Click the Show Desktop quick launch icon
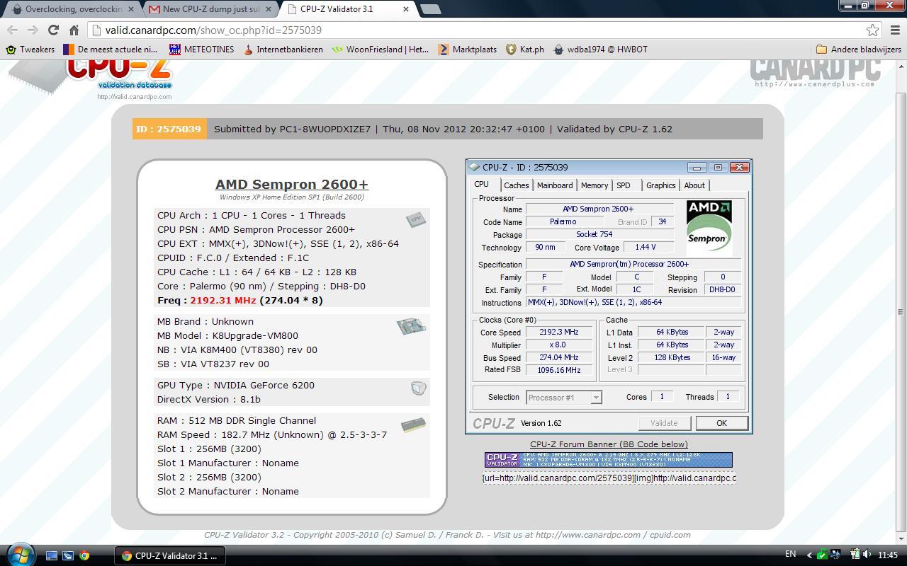 coord(52,555)
